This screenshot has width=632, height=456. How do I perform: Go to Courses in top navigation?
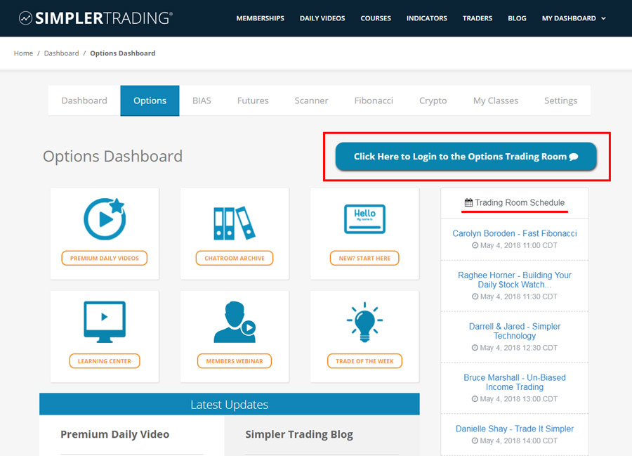pos(376,18)
